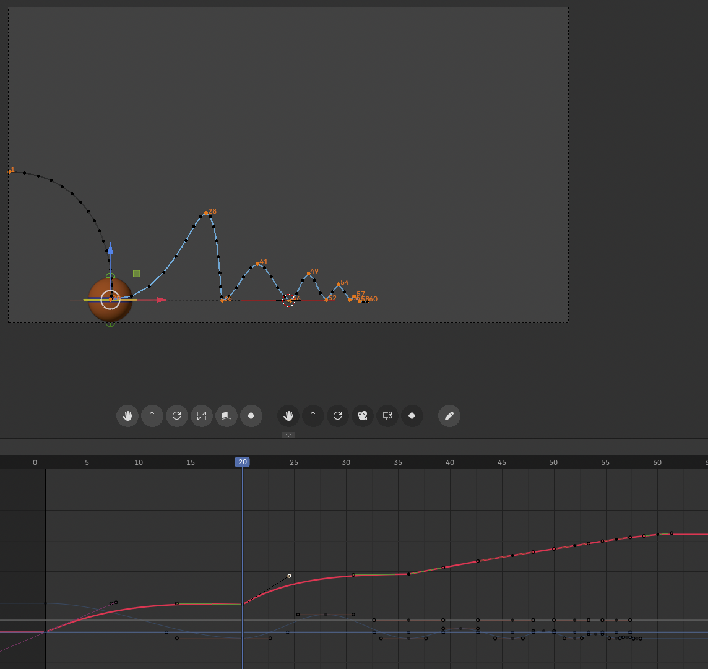Click frame 30 on the graph editor ruler
708x669 pixels.
coord(346,462)
